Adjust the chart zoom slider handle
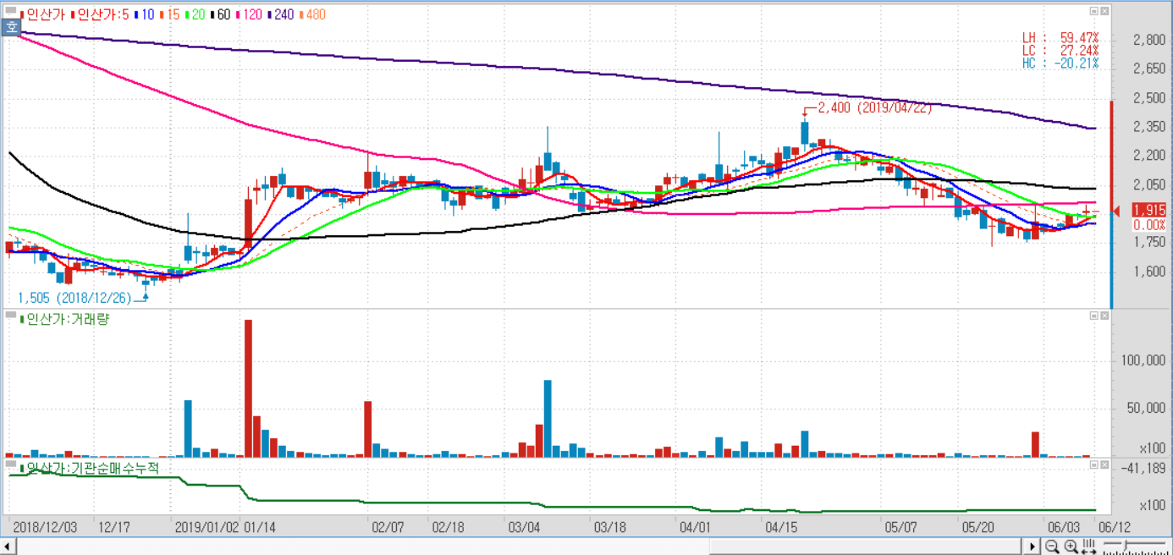The image size is (1173, 555). point(1125,546)
